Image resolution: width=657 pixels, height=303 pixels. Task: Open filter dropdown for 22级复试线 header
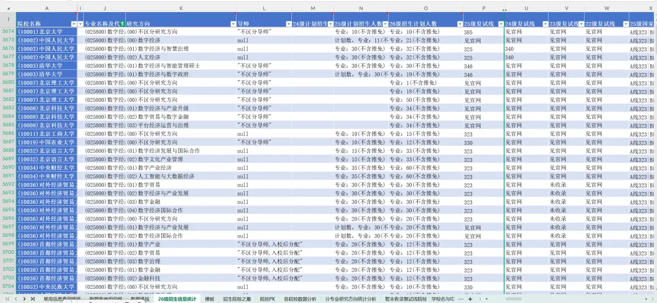625,24
